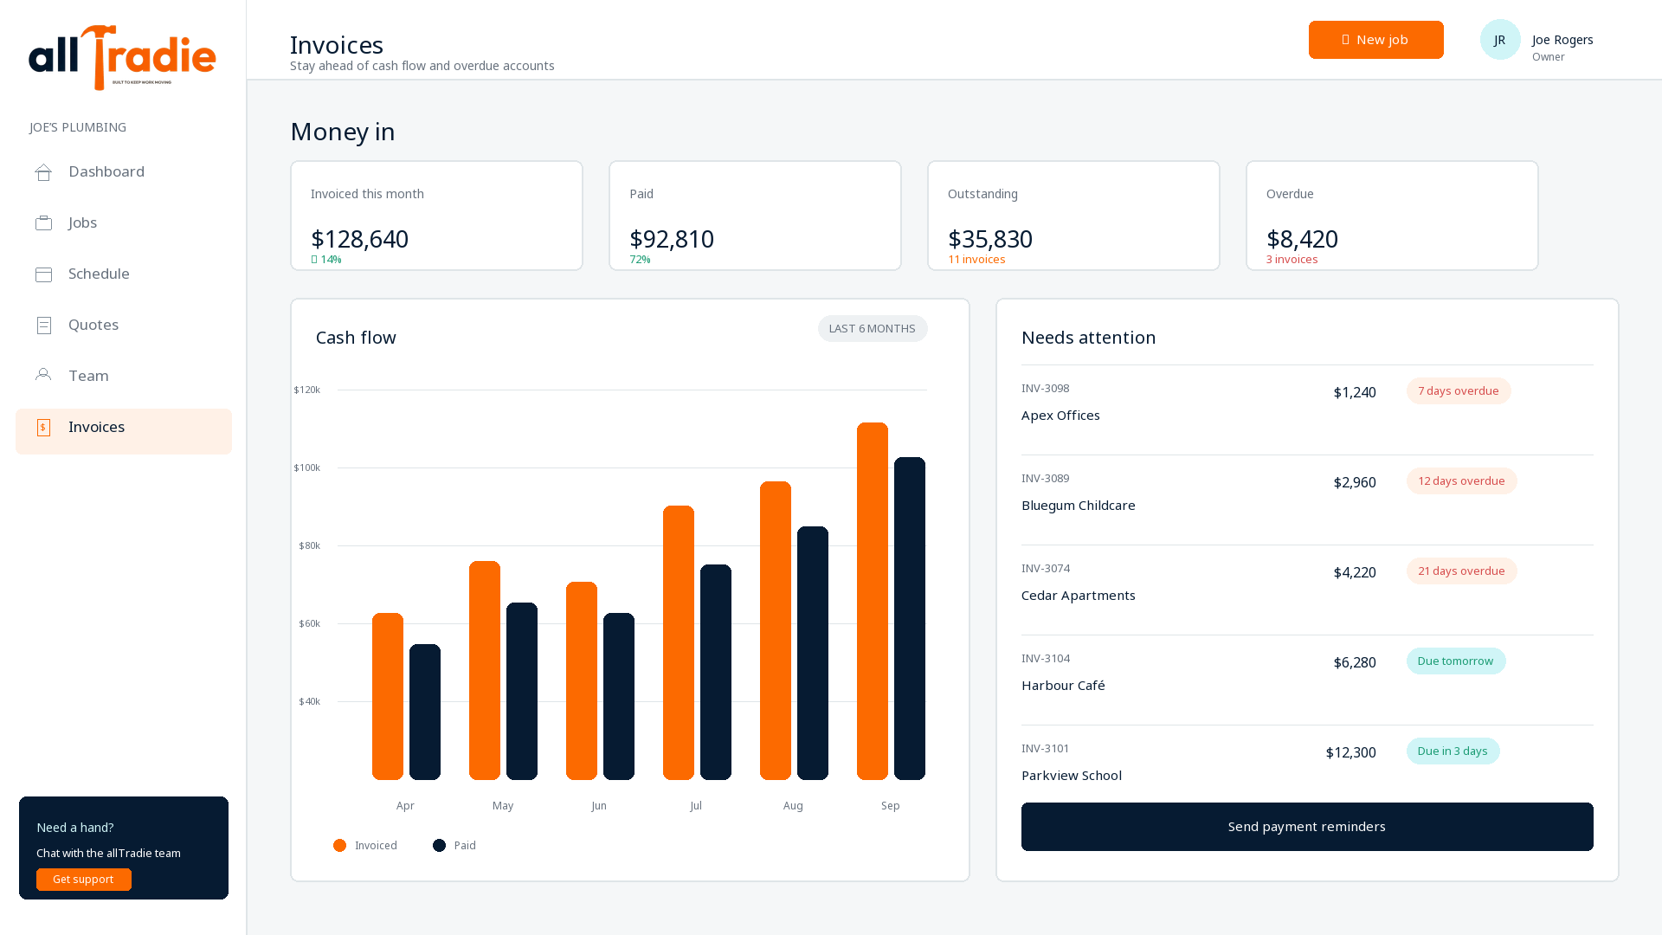Open Bluegum Childcare invoice
The image size is (1662, 935).
pos(1307,500)
